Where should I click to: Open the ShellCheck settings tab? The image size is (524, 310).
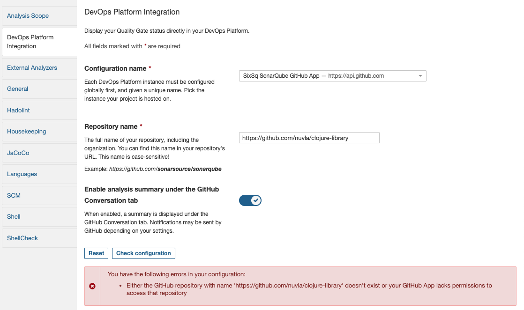tap(22, 238)
